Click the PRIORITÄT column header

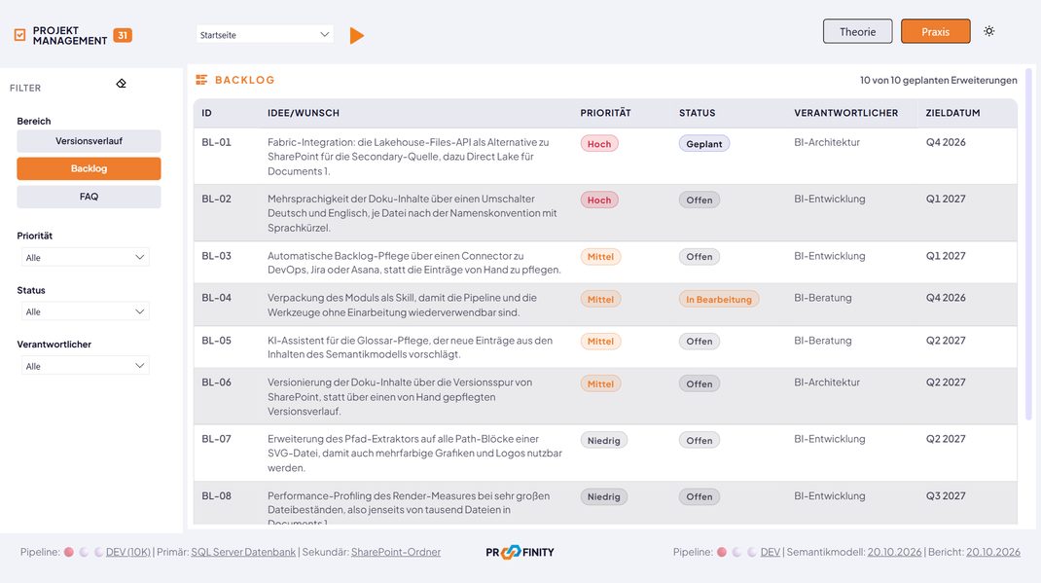605,113
